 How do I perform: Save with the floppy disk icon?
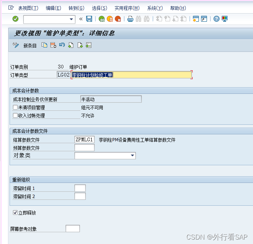click(89, 19)
